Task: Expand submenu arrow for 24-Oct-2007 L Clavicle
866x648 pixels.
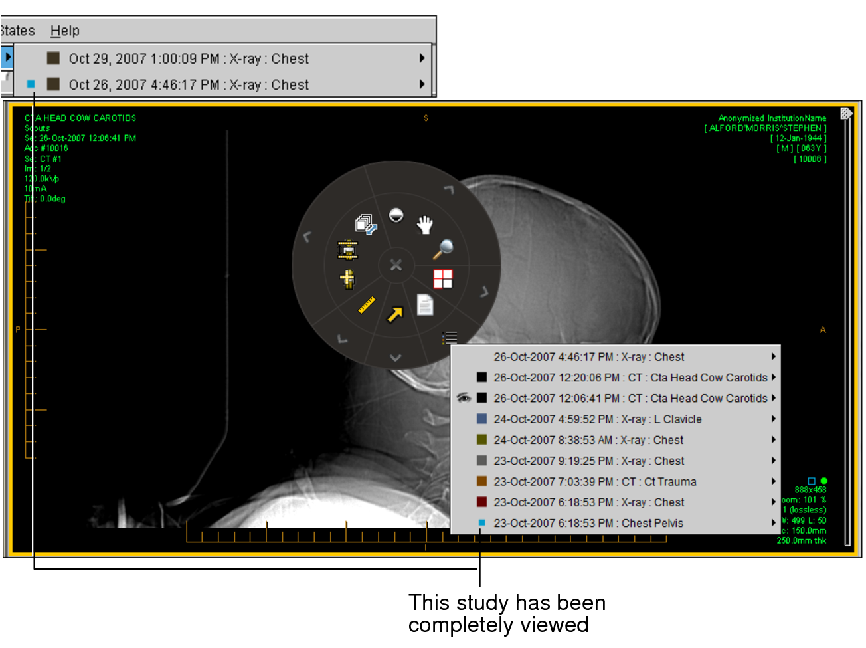Action: (773, 419)
